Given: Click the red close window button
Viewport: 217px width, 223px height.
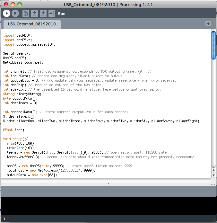Looking at the screenshot, I should click(x=6, y=4).
